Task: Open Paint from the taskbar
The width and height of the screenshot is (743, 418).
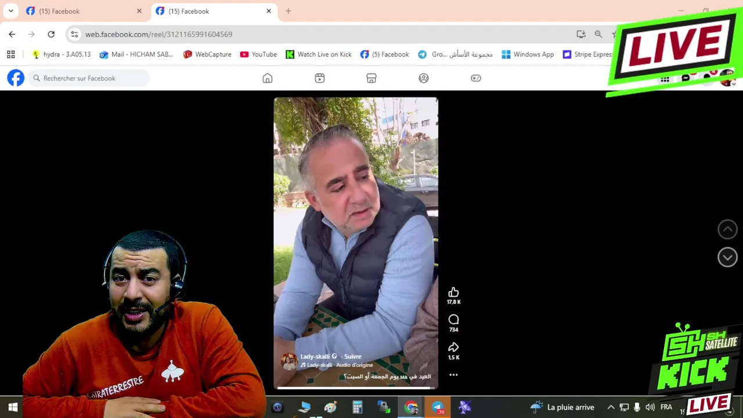Action: tap(331, 408)
